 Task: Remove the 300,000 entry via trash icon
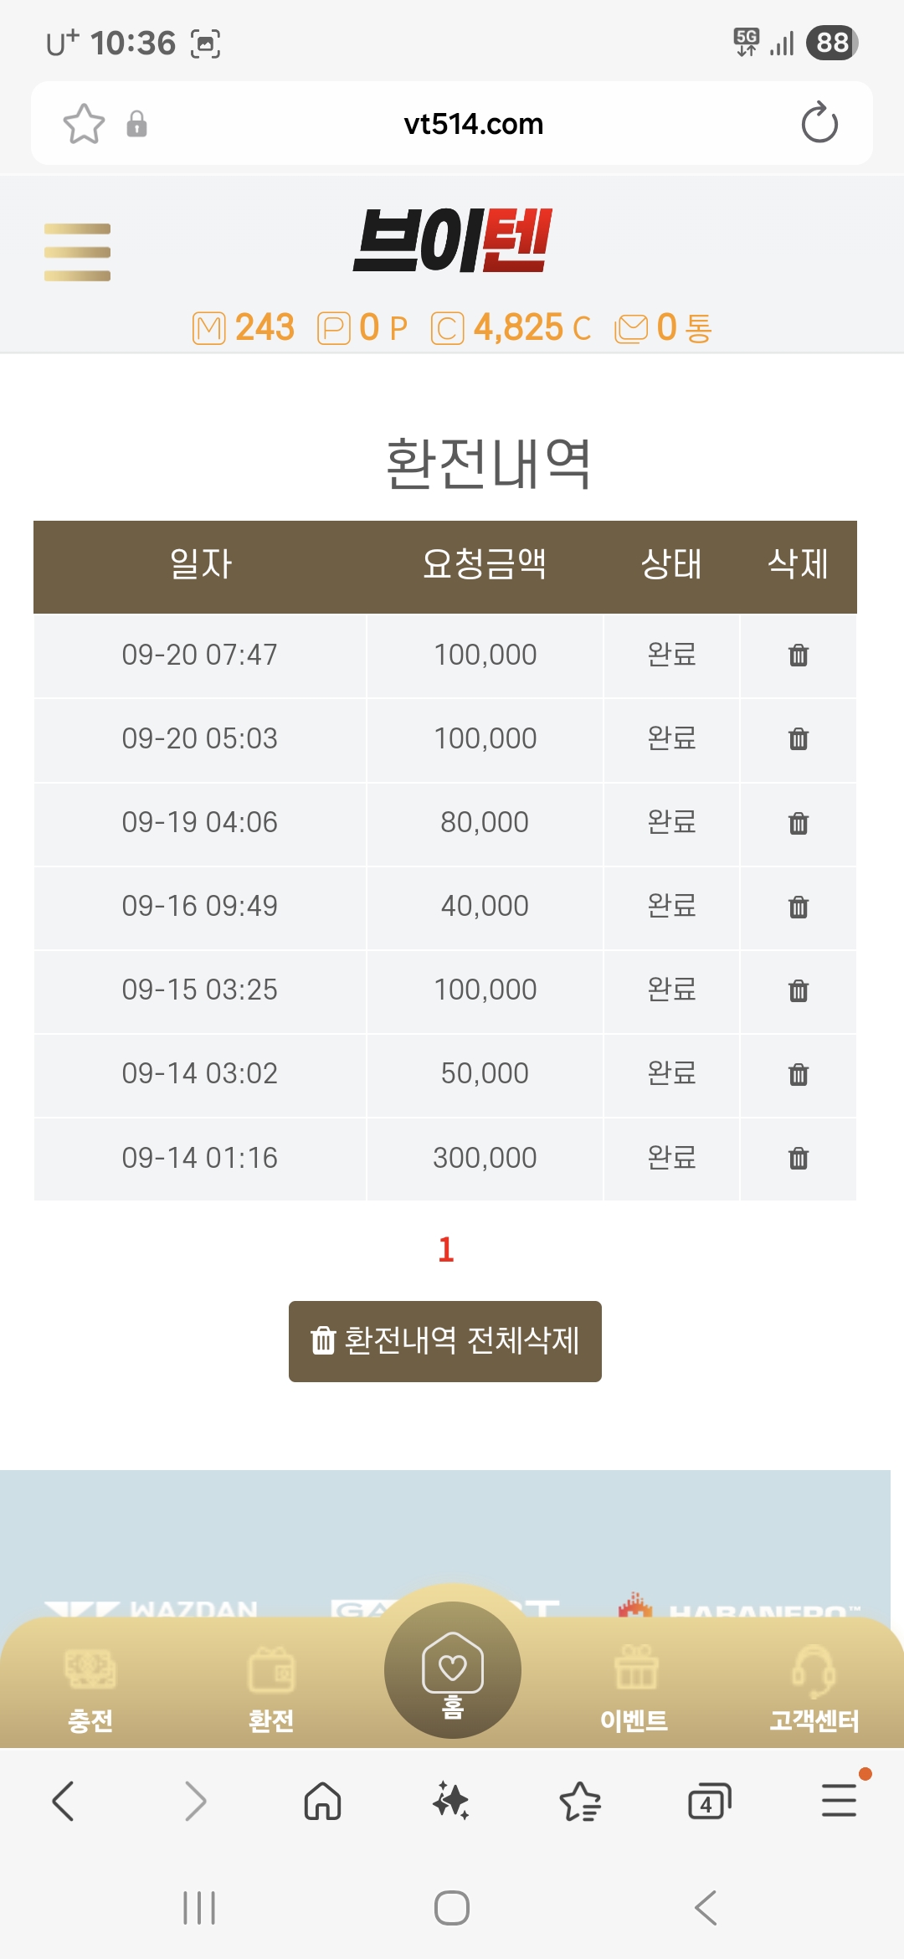(799, 1158)
